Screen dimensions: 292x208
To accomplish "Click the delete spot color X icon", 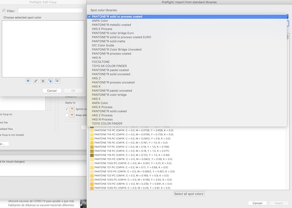I will pyautogui.click(x=43, y=81).
